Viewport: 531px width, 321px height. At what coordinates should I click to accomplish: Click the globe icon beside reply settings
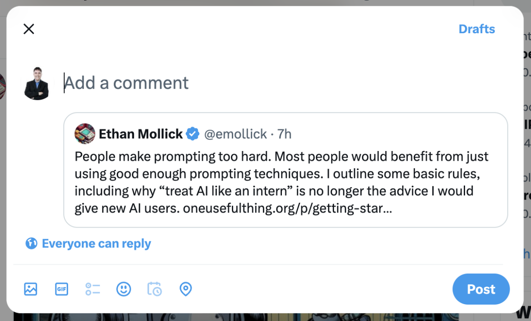coord(31,244)
